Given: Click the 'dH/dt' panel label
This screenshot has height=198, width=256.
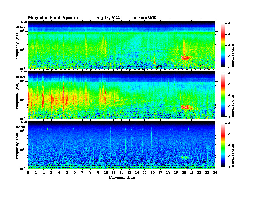Looking at the screenshot, I should pos(21,27).
